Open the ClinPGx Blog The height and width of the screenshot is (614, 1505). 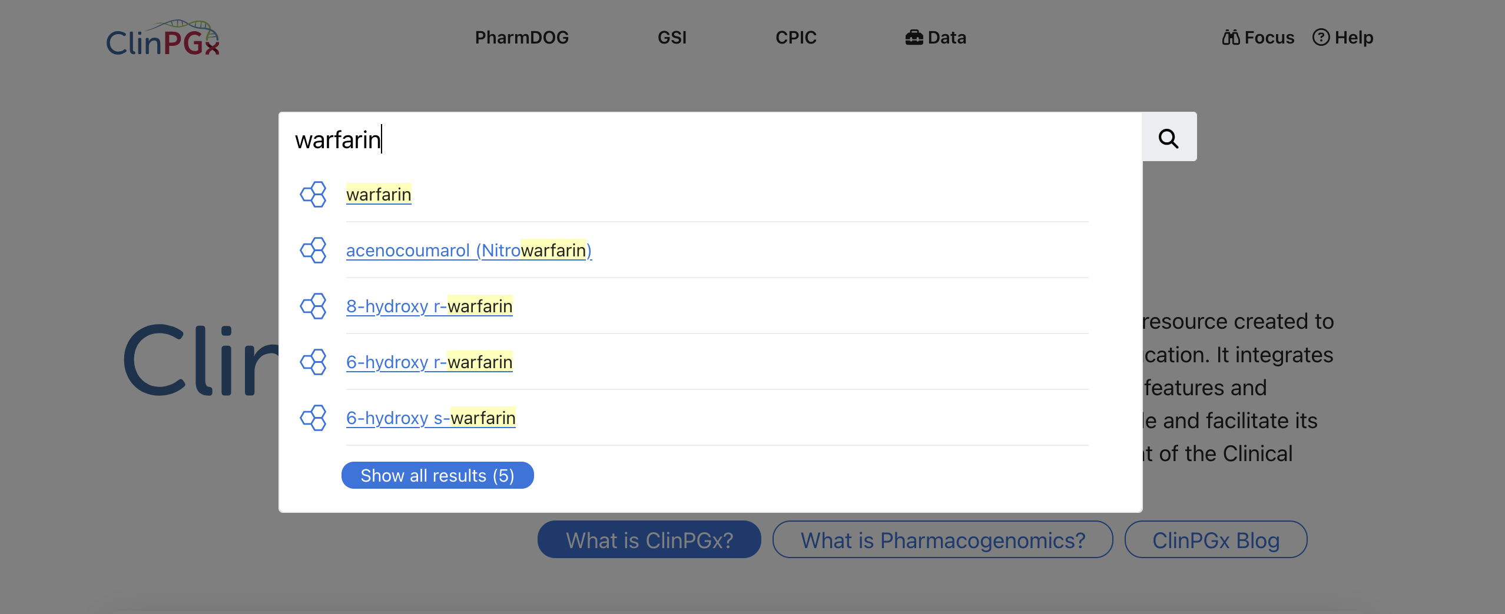[x=1215, y=539]
